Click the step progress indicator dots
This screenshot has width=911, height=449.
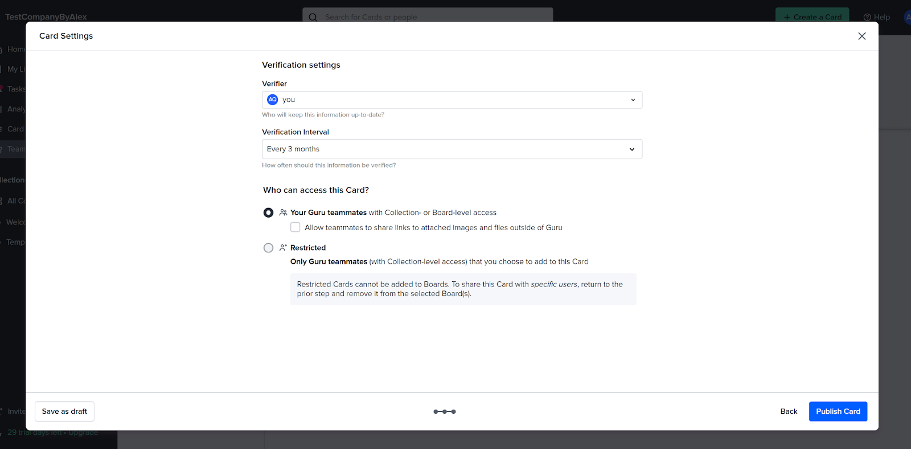tap(444, 411)
